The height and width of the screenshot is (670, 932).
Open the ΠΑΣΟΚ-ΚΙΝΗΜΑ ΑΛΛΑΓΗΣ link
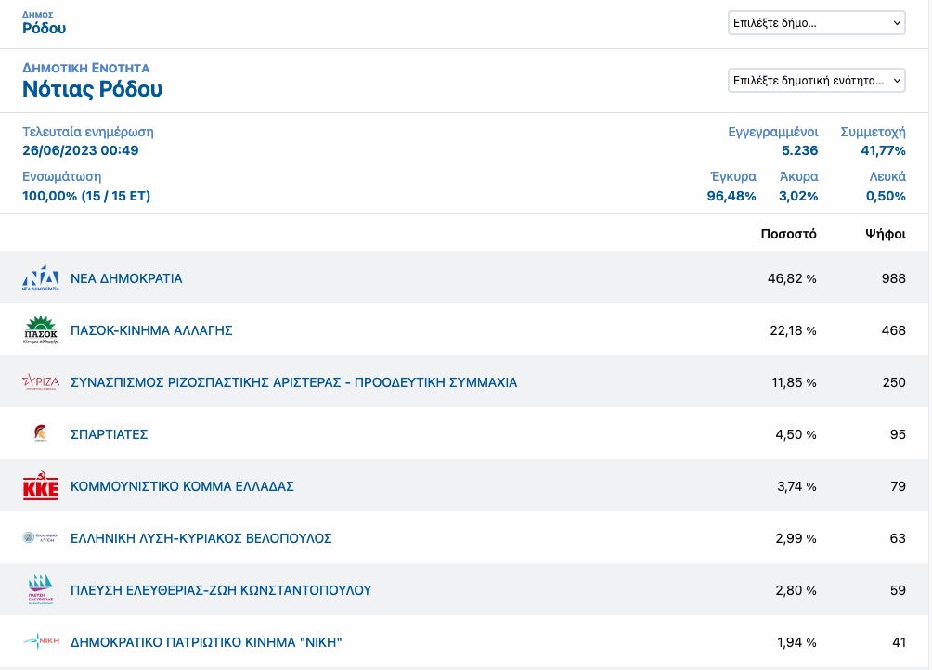click(151, 330)
